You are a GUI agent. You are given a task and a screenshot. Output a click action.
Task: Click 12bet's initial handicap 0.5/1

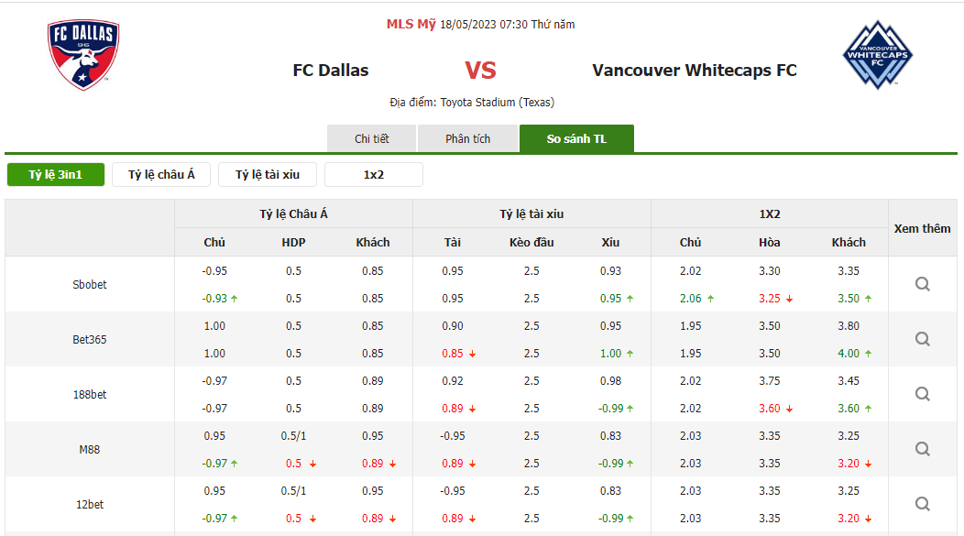pos(293,490)
